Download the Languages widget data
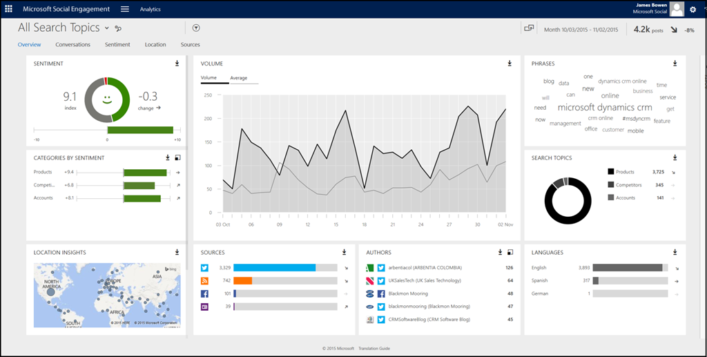707x357 pixels. point(675,253)
